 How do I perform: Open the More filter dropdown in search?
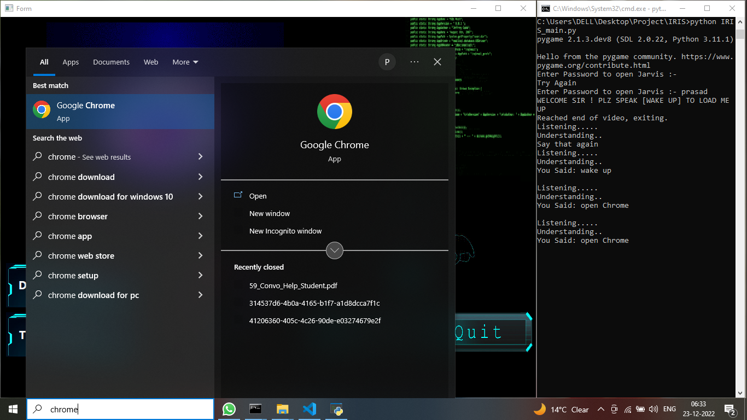tap(185, 62)
